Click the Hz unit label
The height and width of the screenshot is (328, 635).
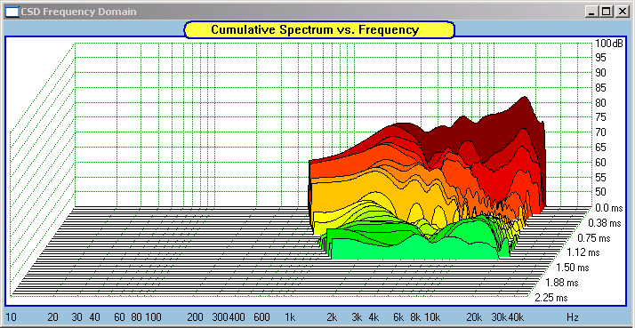coord(572,317)
